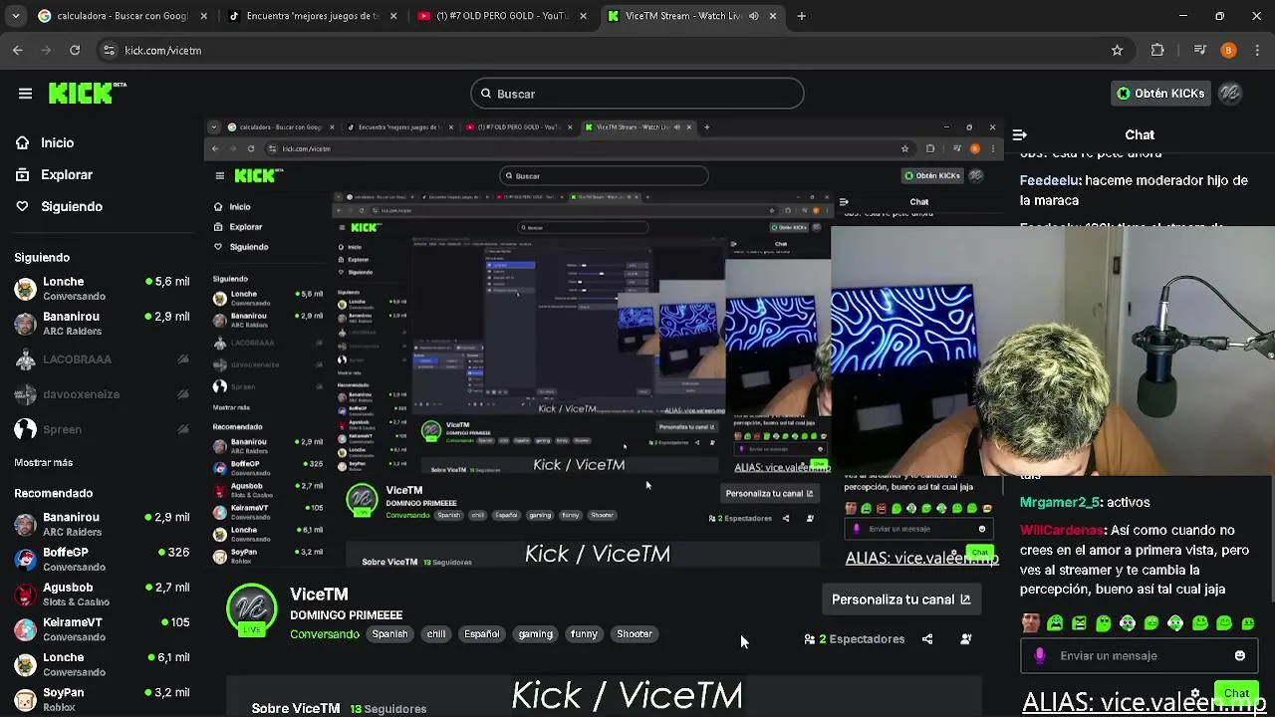
Task: Click the KelrameVT avatar icon
Action: pyautogui.click(x=25, y=629)
